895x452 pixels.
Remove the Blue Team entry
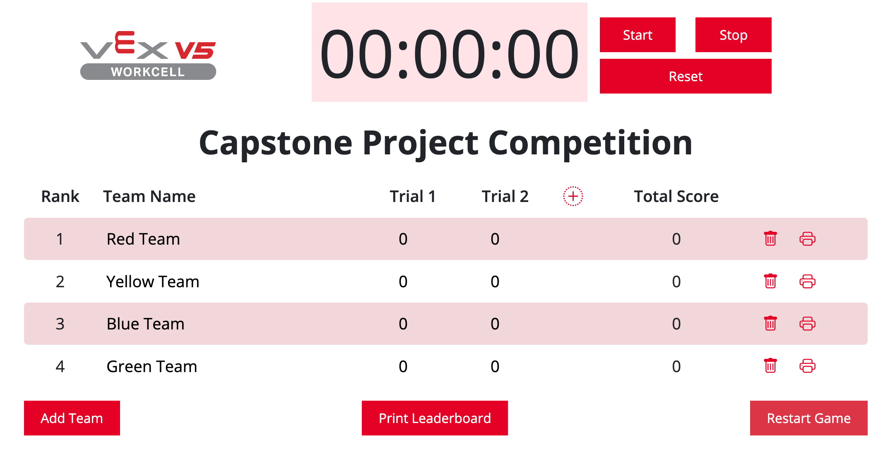[770, 324]
